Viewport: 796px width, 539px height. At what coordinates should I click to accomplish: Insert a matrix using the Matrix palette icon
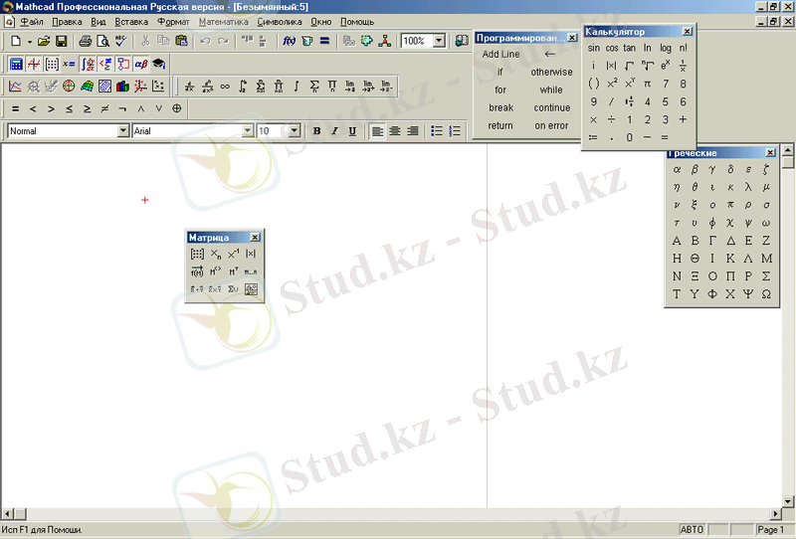tap(197, 254)
